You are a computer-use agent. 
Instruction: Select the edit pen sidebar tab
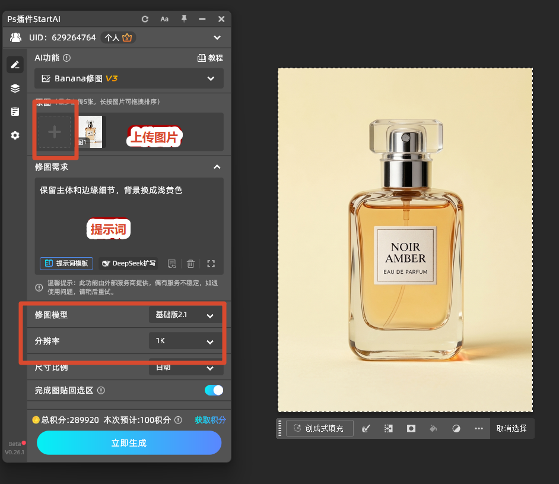(15, 65)
